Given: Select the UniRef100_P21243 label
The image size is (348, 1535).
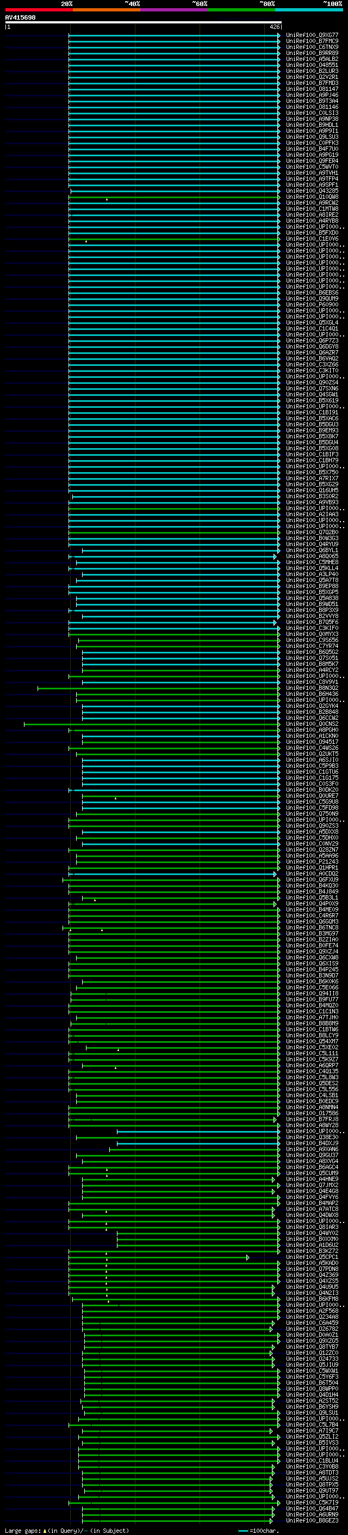Looking at the screenshot, I should pos(312,861).
